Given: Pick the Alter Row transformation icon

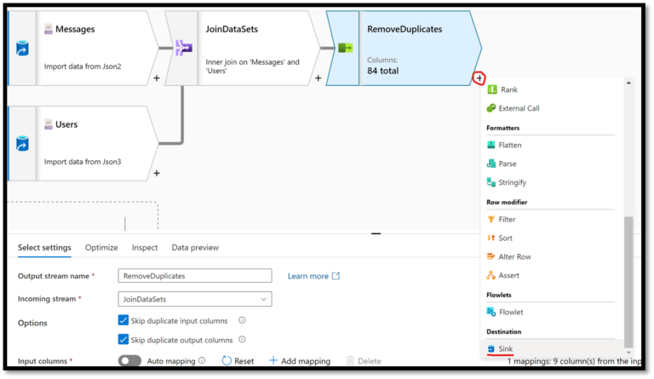Looking at the screenshot, I should click(x=491, y=256).
